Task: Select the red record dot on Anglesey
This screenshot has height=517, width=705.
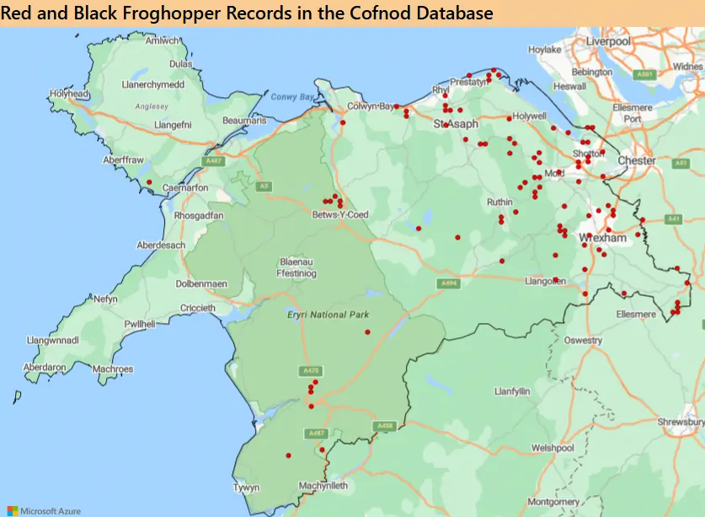Action: tap(149, 182)
